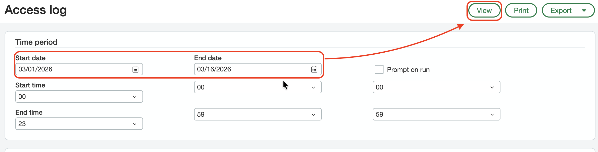This screenshot has height=152, width=598.
Task: Open the end time minutes dropdown showing 59
Action: (258, 114)
